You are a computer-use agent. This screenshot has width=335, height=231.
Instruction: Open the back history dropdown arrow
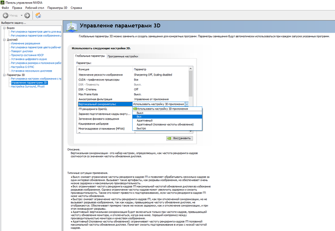pyautogui.click(x=22, y=15)
